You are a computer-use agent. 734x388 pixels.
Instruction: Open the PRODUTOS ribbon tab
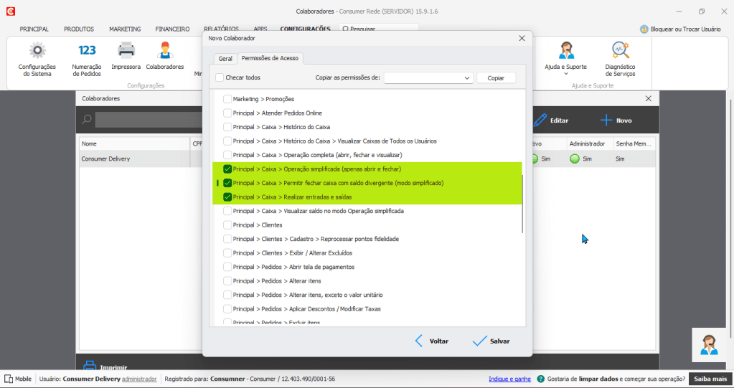tap(79, 29)
